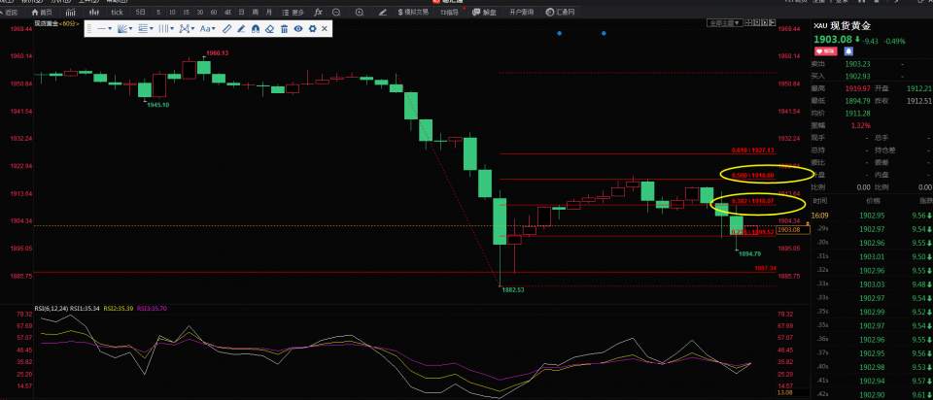The image size is (933, 400).
Task: Open the Aa text annotation dropdown
Action: point(208,28)
